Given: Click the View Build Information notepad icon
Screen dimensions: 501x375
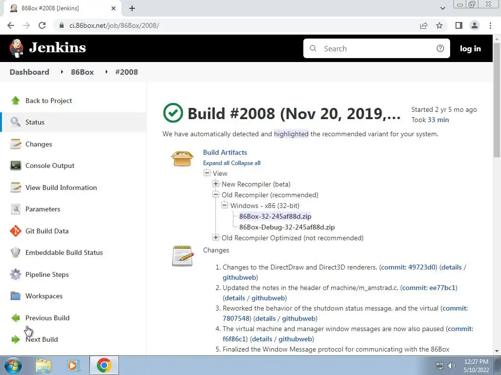Looking at the screenshot, I should pyautogui.click(x=15, y=187).
